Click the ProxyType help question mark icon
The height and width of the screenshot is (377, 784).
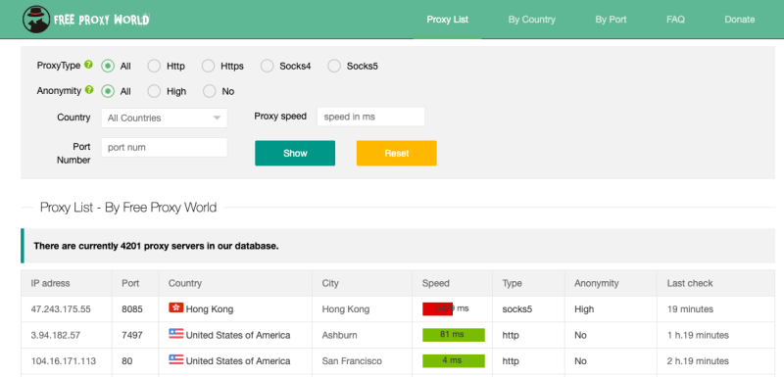(x=88, y=65)
